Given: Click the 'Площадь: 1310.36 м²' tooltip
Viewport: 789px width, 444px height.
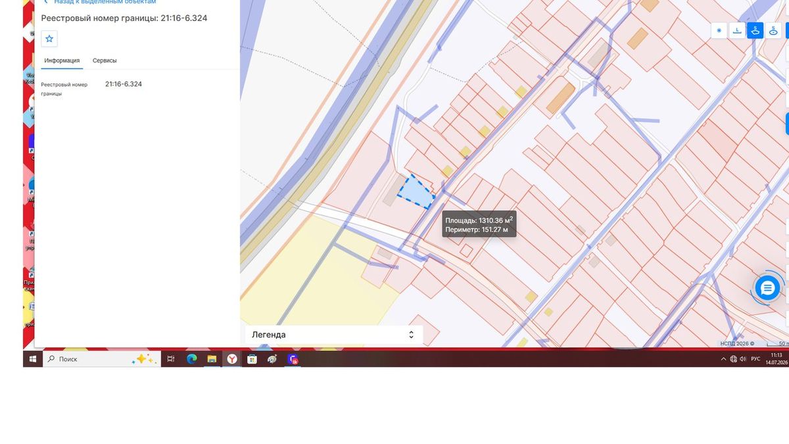Looking at the screenshot, I should [x=479, y=220].
